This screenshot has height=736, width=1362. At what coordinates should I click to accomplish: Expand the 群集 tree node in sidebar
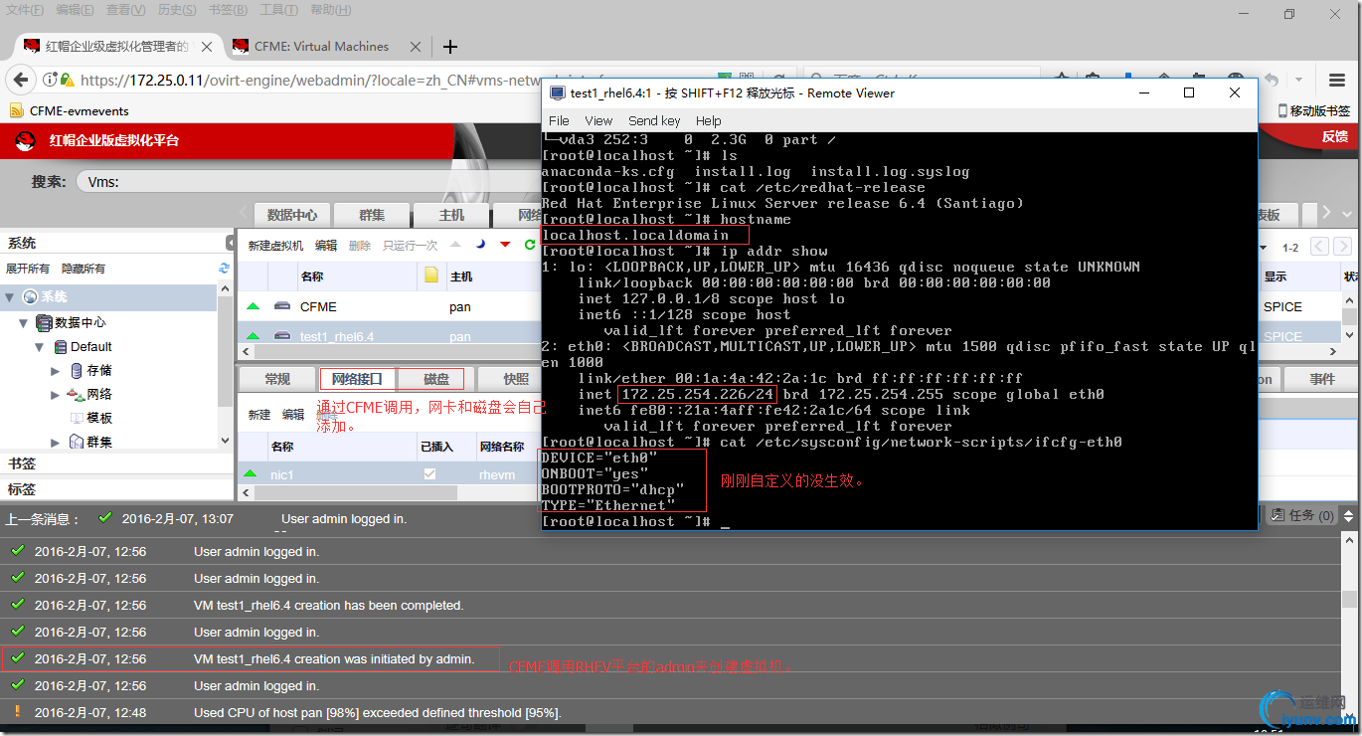(x=56, y=442)
